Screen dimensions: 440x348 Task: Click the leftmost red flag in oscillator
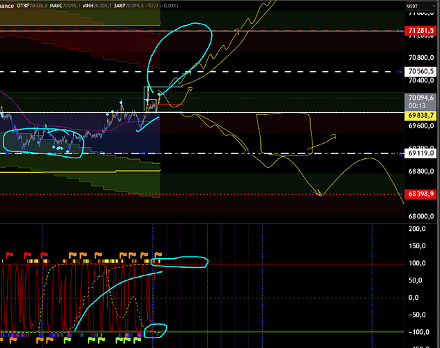(10, 255)
